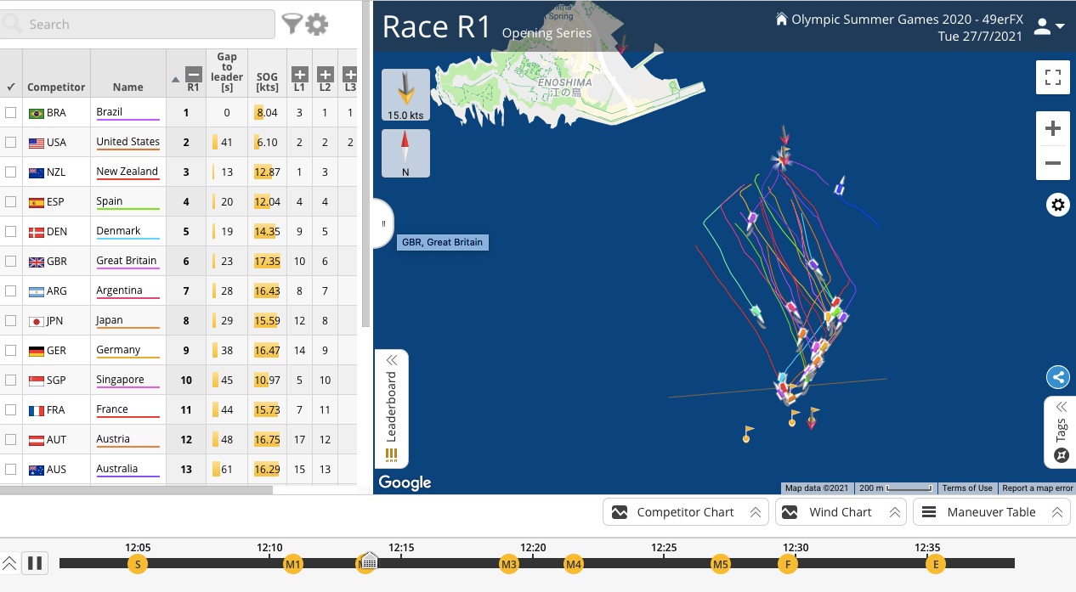Open the leaderboard filter funnel icon

292,24
